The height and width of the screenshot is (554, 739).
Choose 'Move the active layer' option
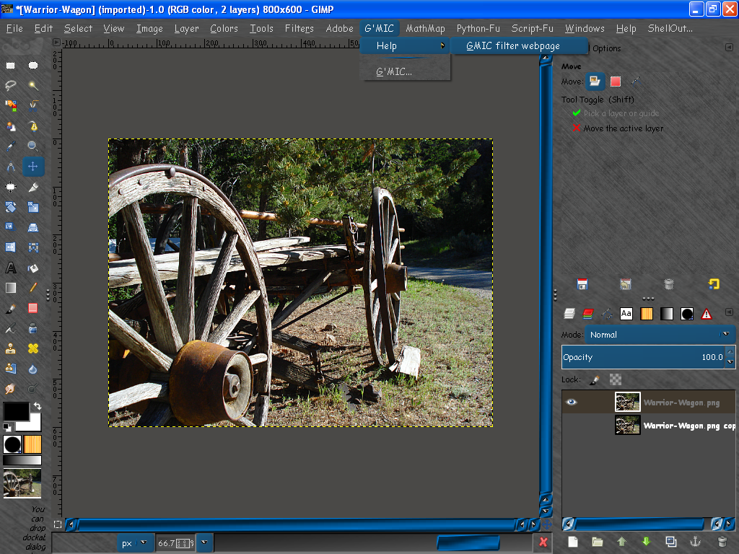point(618,128)
